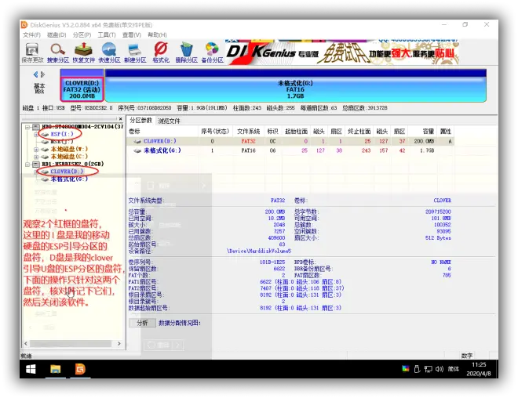Click the Save Changes (保存更改) toolbar icon
The image size is (518, 398).
pyautogui.click(x=32, y=52)
